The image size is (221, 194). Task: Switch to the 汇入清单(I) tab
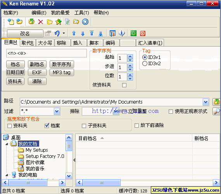pos(150,43)
